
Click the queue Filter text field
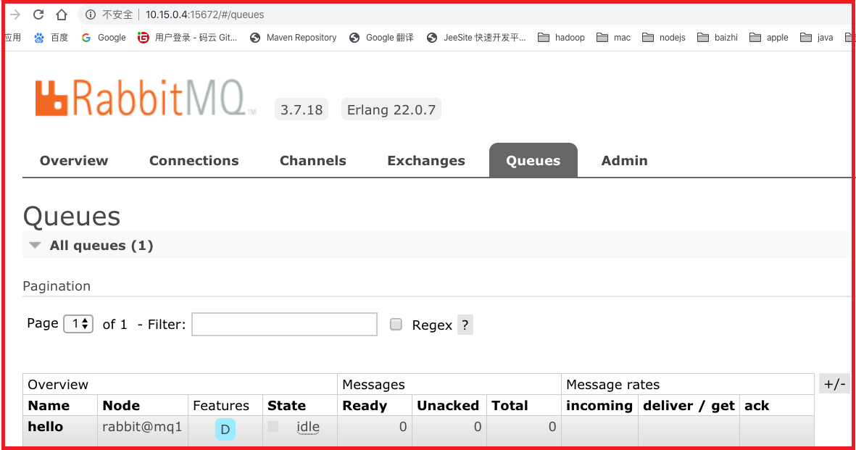pos(284,325)
